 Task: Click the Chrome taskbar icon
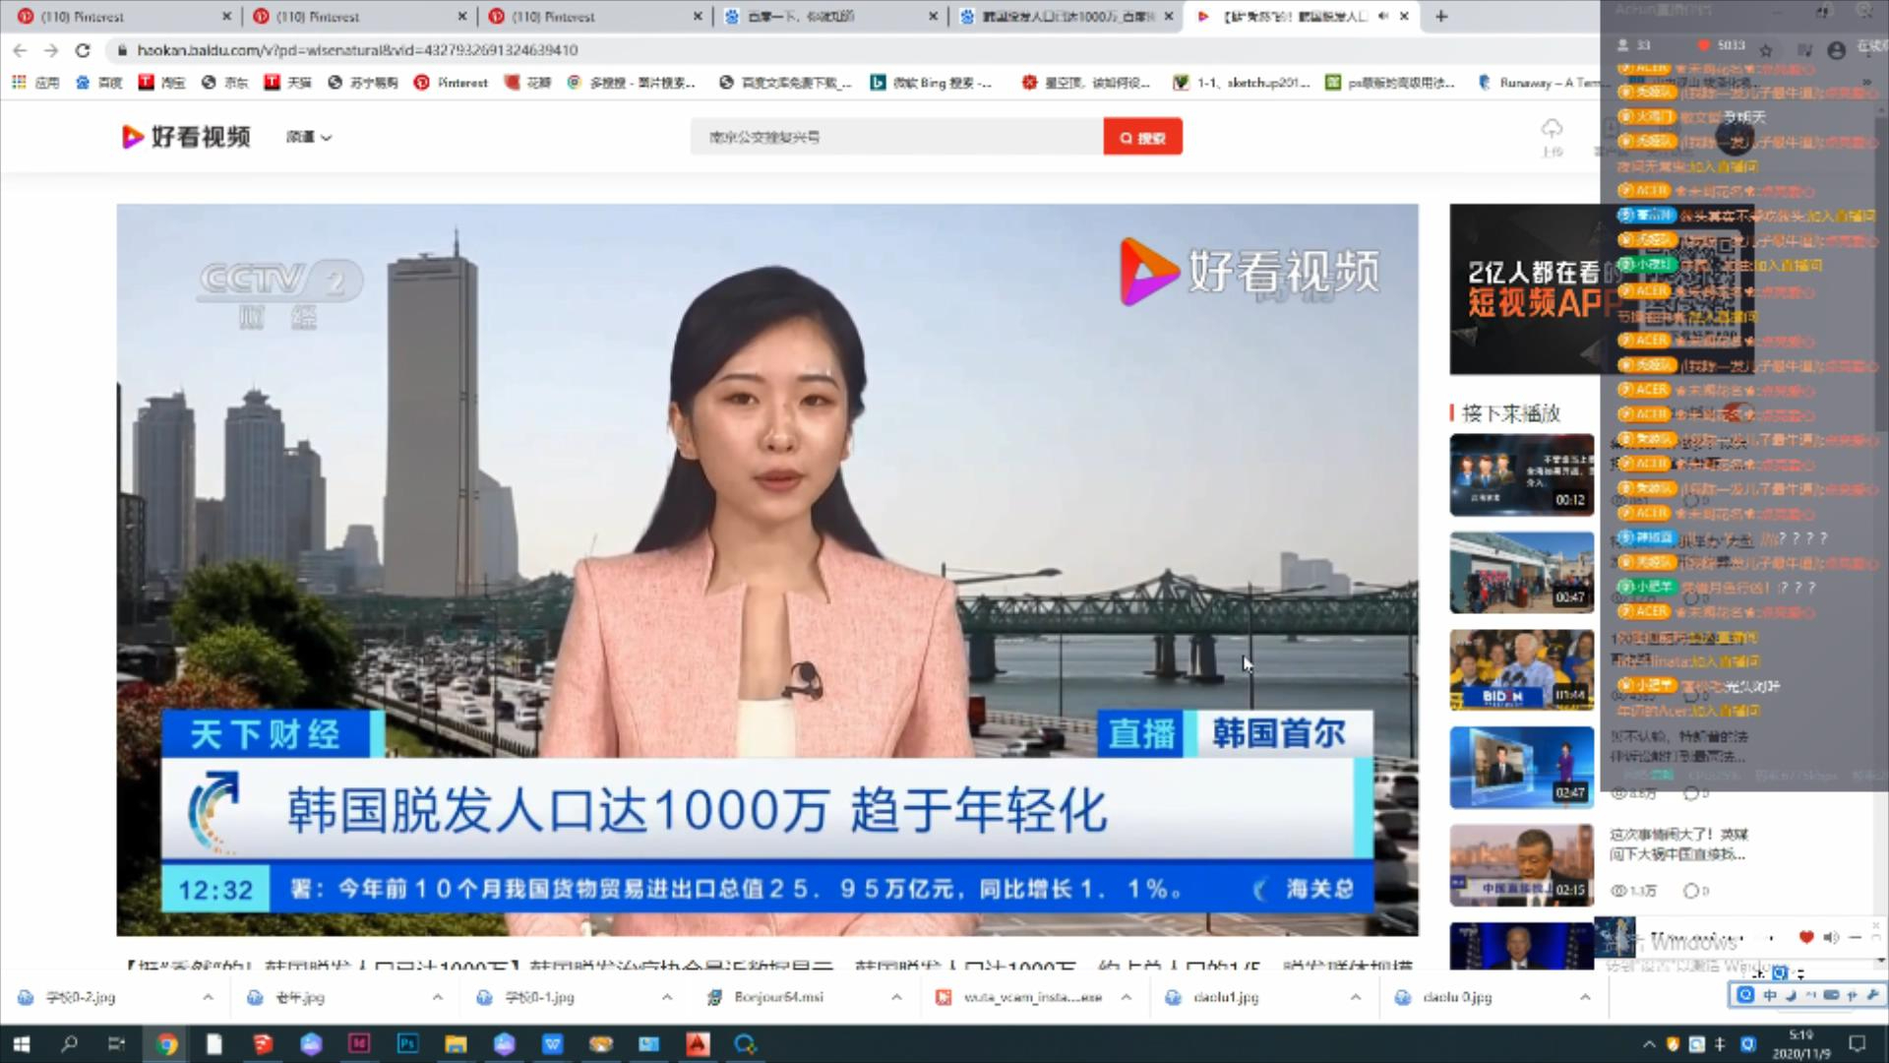click(166, 1043)
